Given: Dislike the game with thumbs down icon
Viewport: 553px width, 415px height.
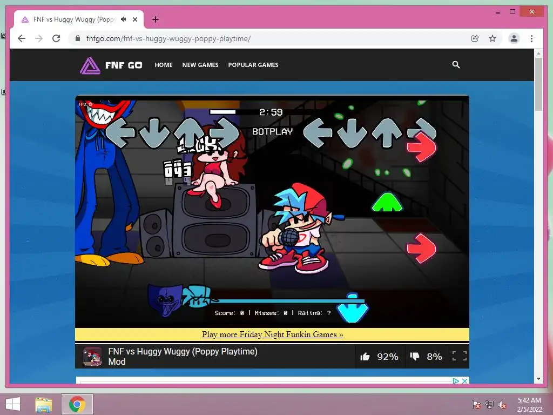Looking at the screenshot, I should 415,357.
